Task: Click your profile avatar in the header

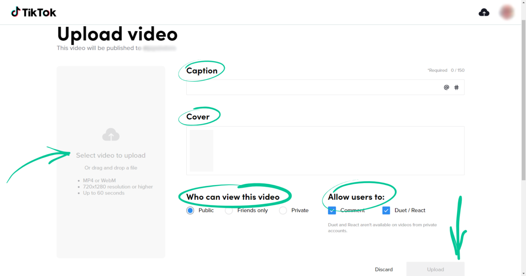Action: pos(506,12)
